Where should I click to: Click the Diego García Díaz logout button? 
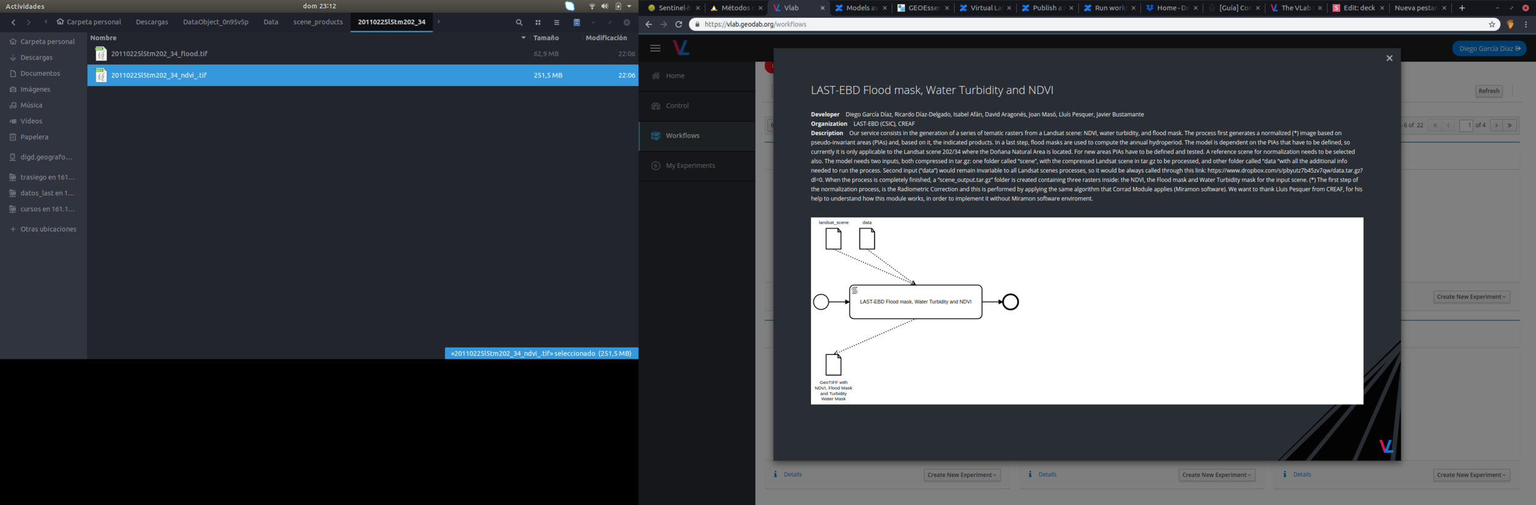(x=1489, y=49)
